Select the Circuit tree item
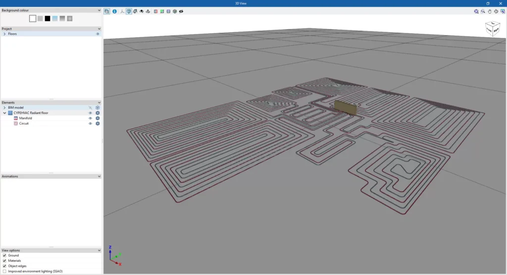Viewport: 507px width, 275px height. tap(24, 123)
